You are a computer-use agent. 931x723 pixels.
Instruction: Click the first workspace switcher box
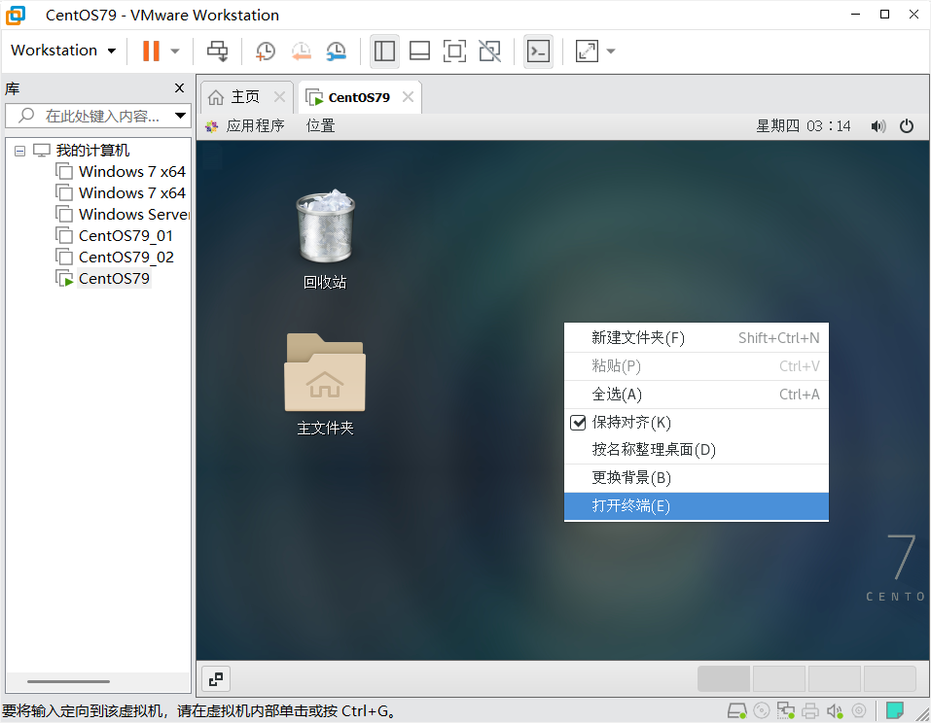(x=723, y=679)
